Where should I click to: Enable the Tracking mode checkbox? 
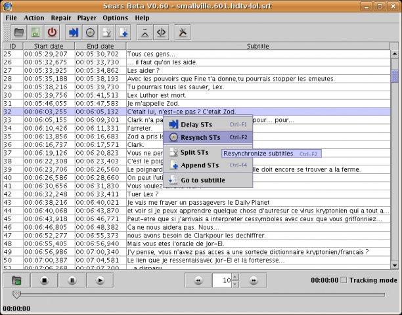coord(344,280)
